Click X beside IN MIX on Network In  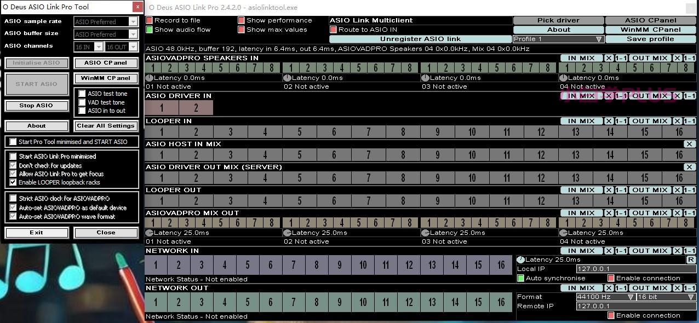pos(609,251)
